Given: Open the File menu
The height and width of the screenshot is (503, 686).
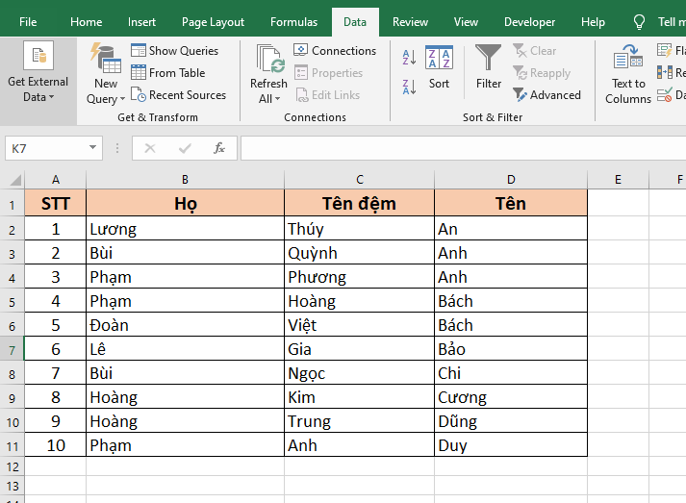Looking at the screenshot, I should click(28, 22).
